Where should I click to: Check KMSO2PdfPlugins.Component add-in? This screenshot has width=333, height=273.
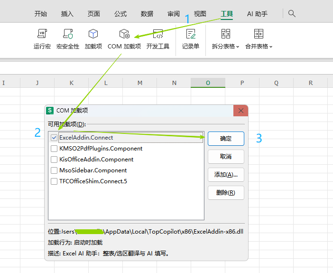point(54,149)
